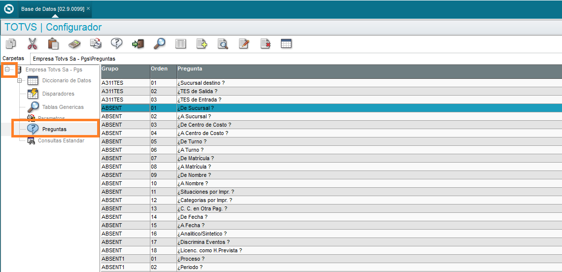Image resolution: width=562 pixels, height=272 pixels.
Task: View record with document magnifier icon
Action: coord(223,44)
